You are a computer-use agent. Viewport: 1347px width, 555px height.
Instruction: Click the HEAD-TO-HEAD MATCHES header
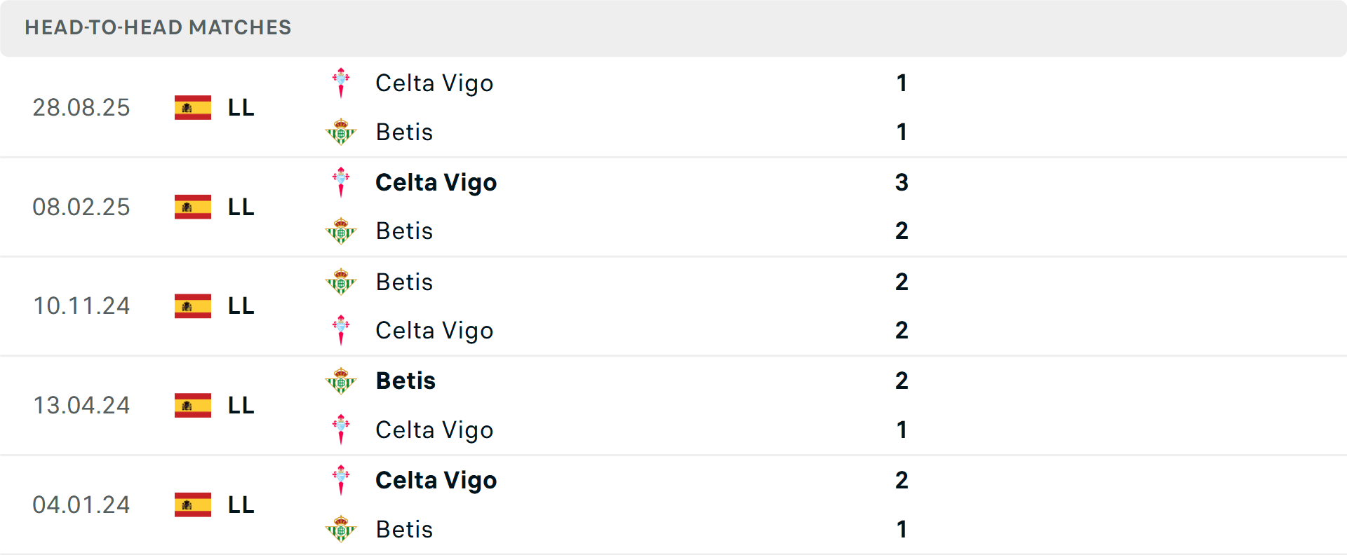tap(158, 28)
